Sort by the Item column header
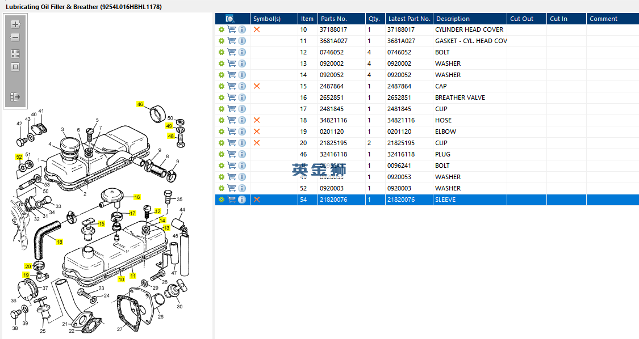639x339 pixels. click(308, 19)
